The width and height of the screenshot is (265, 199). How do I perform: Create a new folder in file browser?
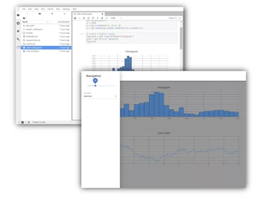[40, 14]
